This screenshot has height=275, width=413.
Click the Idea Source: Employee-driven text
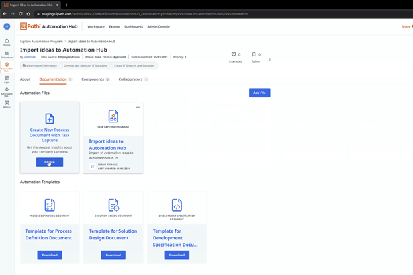click(60, 57)
